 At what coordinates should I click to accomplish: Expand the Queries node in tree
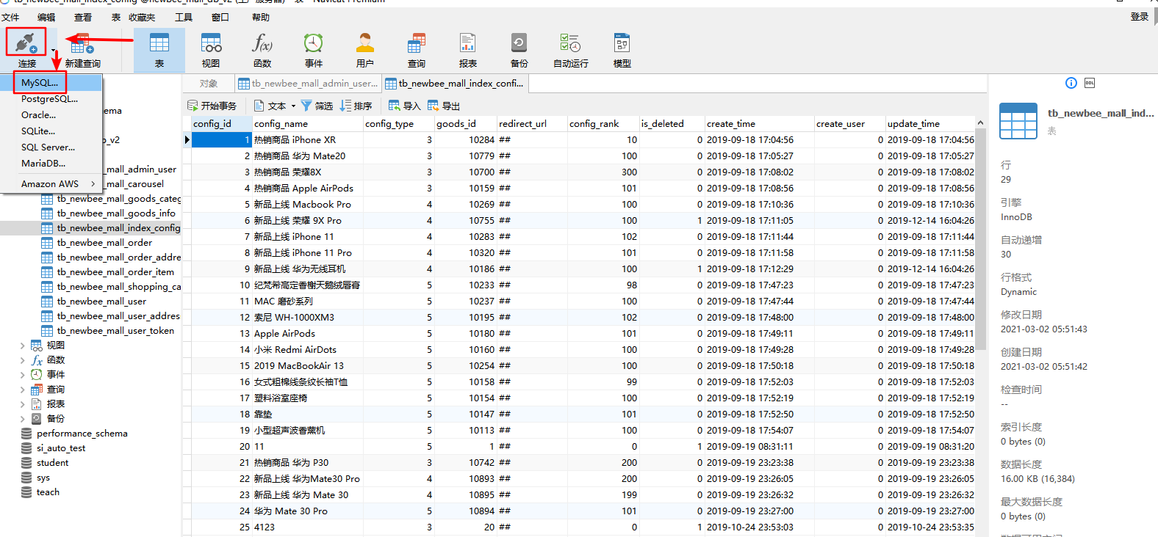pyautogui.click(x=22, y=390)
